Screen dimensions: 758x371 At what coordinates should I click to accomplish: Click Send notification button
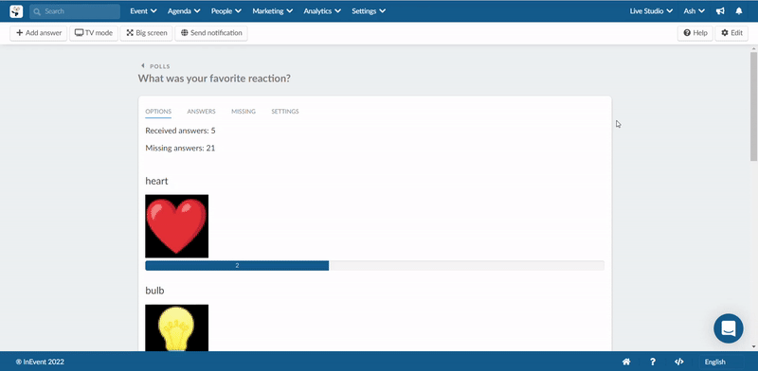pyautogui.click(x=211, y=33)
